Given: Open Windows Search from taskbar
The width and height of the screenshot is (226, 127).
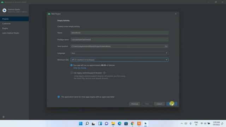Looking at the screenshot, I should tap(87, 123).
